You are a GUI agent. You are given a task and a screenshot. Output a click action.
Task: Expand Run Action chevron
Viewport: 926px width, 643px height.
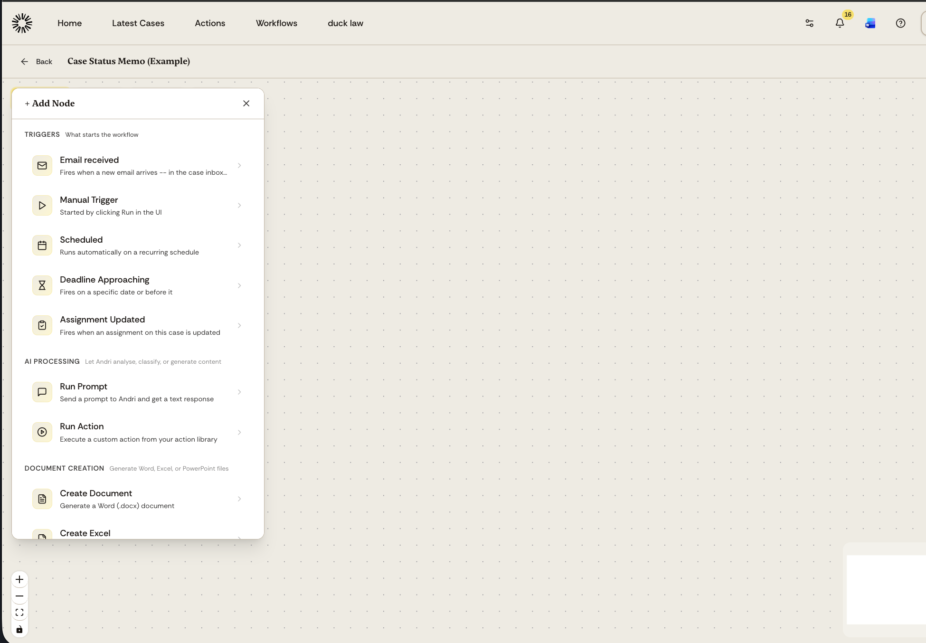pos(239,432)
